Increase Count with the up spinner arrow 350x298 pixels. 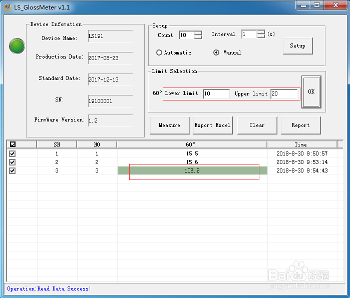[198, 33]
